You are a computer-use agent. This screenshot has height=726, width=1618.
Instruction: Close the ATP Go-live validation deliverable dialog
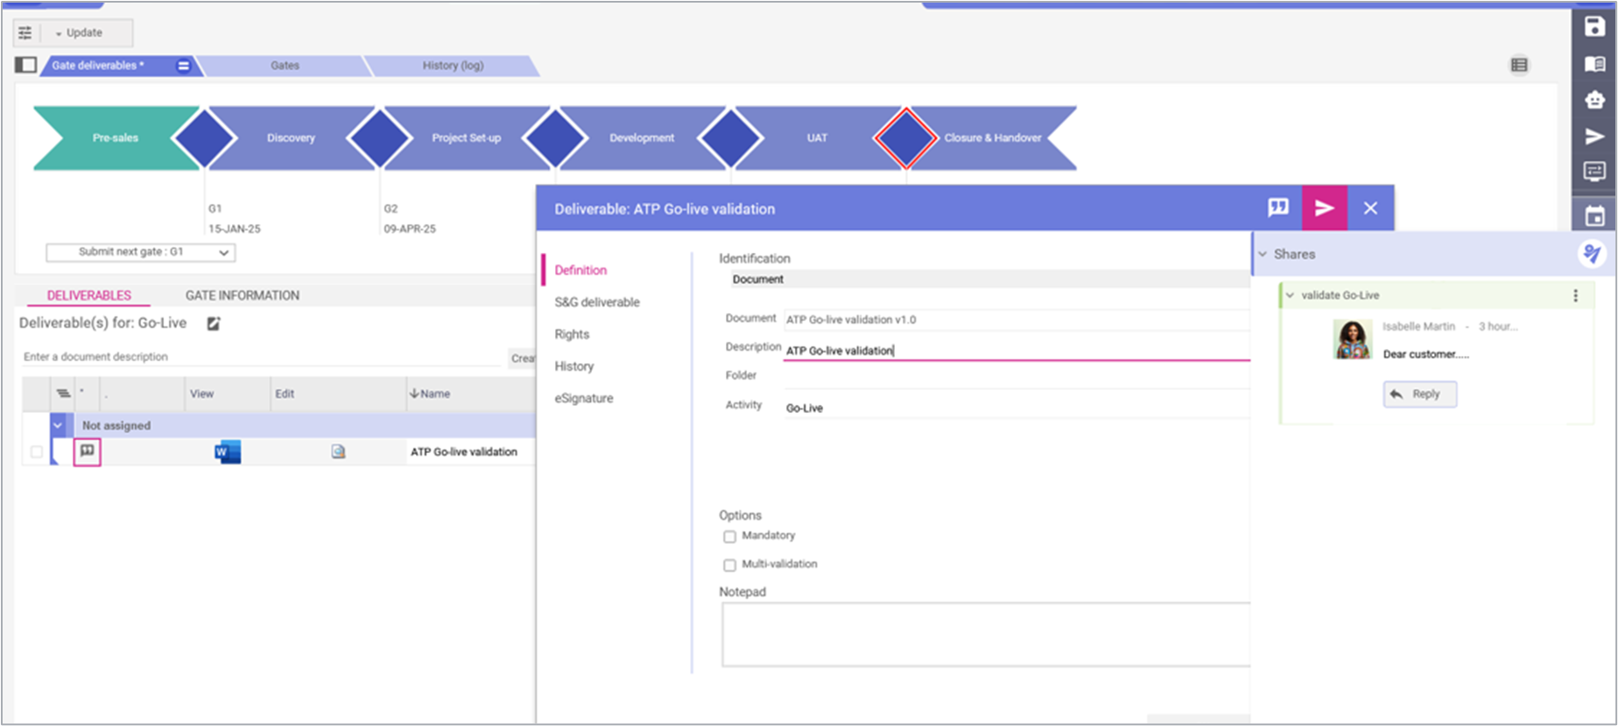click(1370, 208)
